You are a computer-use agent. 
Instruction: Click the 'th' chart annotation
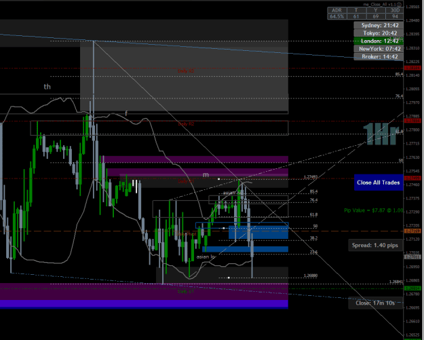47,87
